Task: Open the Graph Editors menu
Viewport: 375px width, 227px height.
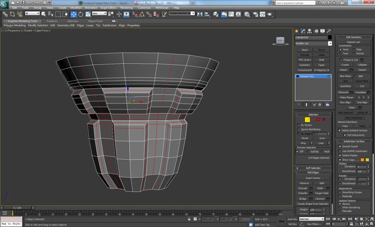Action: [108, 8]
